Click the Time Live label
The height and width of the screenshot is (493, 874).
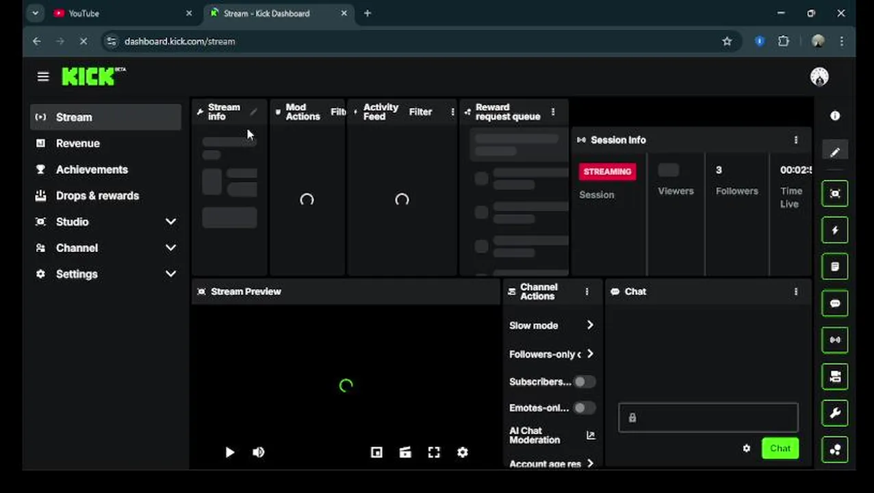(x=791, y=197)
